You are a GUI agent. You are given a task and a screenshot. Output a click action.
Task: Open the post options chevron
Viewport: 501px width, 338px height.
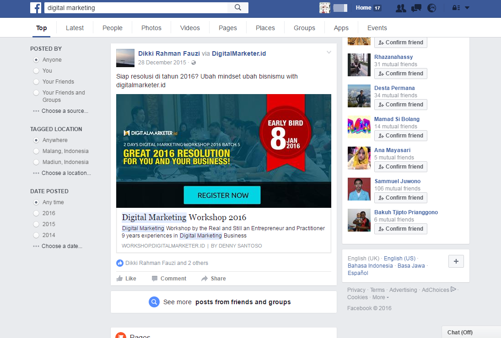pos(329,52)
